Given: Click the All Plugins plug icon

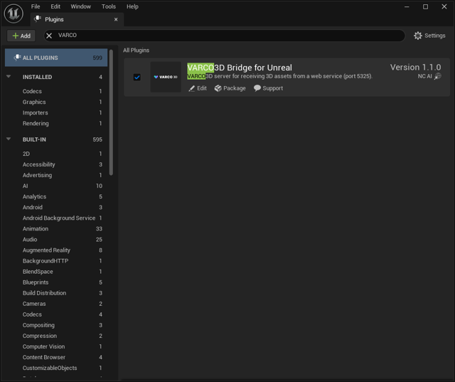Looking at the screenshot, I should pos(17,58).
